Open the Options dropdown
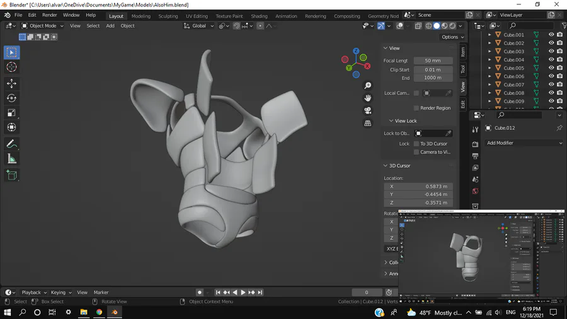 click(452, 37)
